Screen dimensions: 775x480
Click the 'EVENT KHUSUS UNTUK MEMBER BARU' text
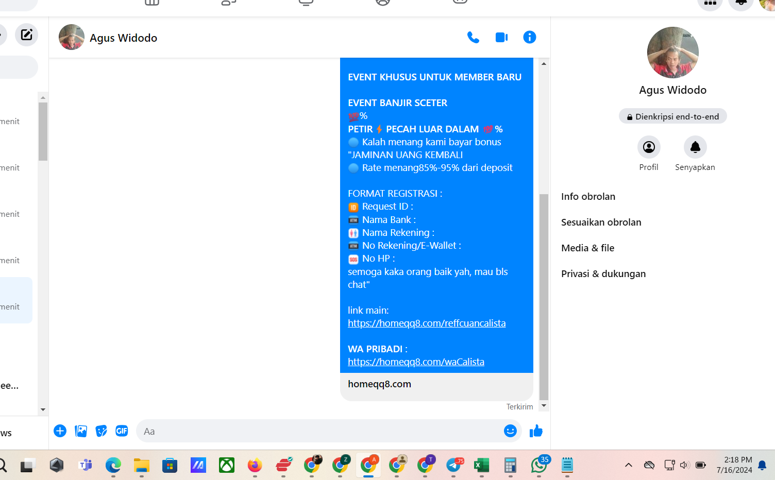[x=434, y=77]
